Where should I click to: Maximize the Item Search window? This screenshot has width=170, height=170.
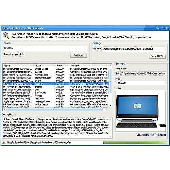(x=163, y=28)
